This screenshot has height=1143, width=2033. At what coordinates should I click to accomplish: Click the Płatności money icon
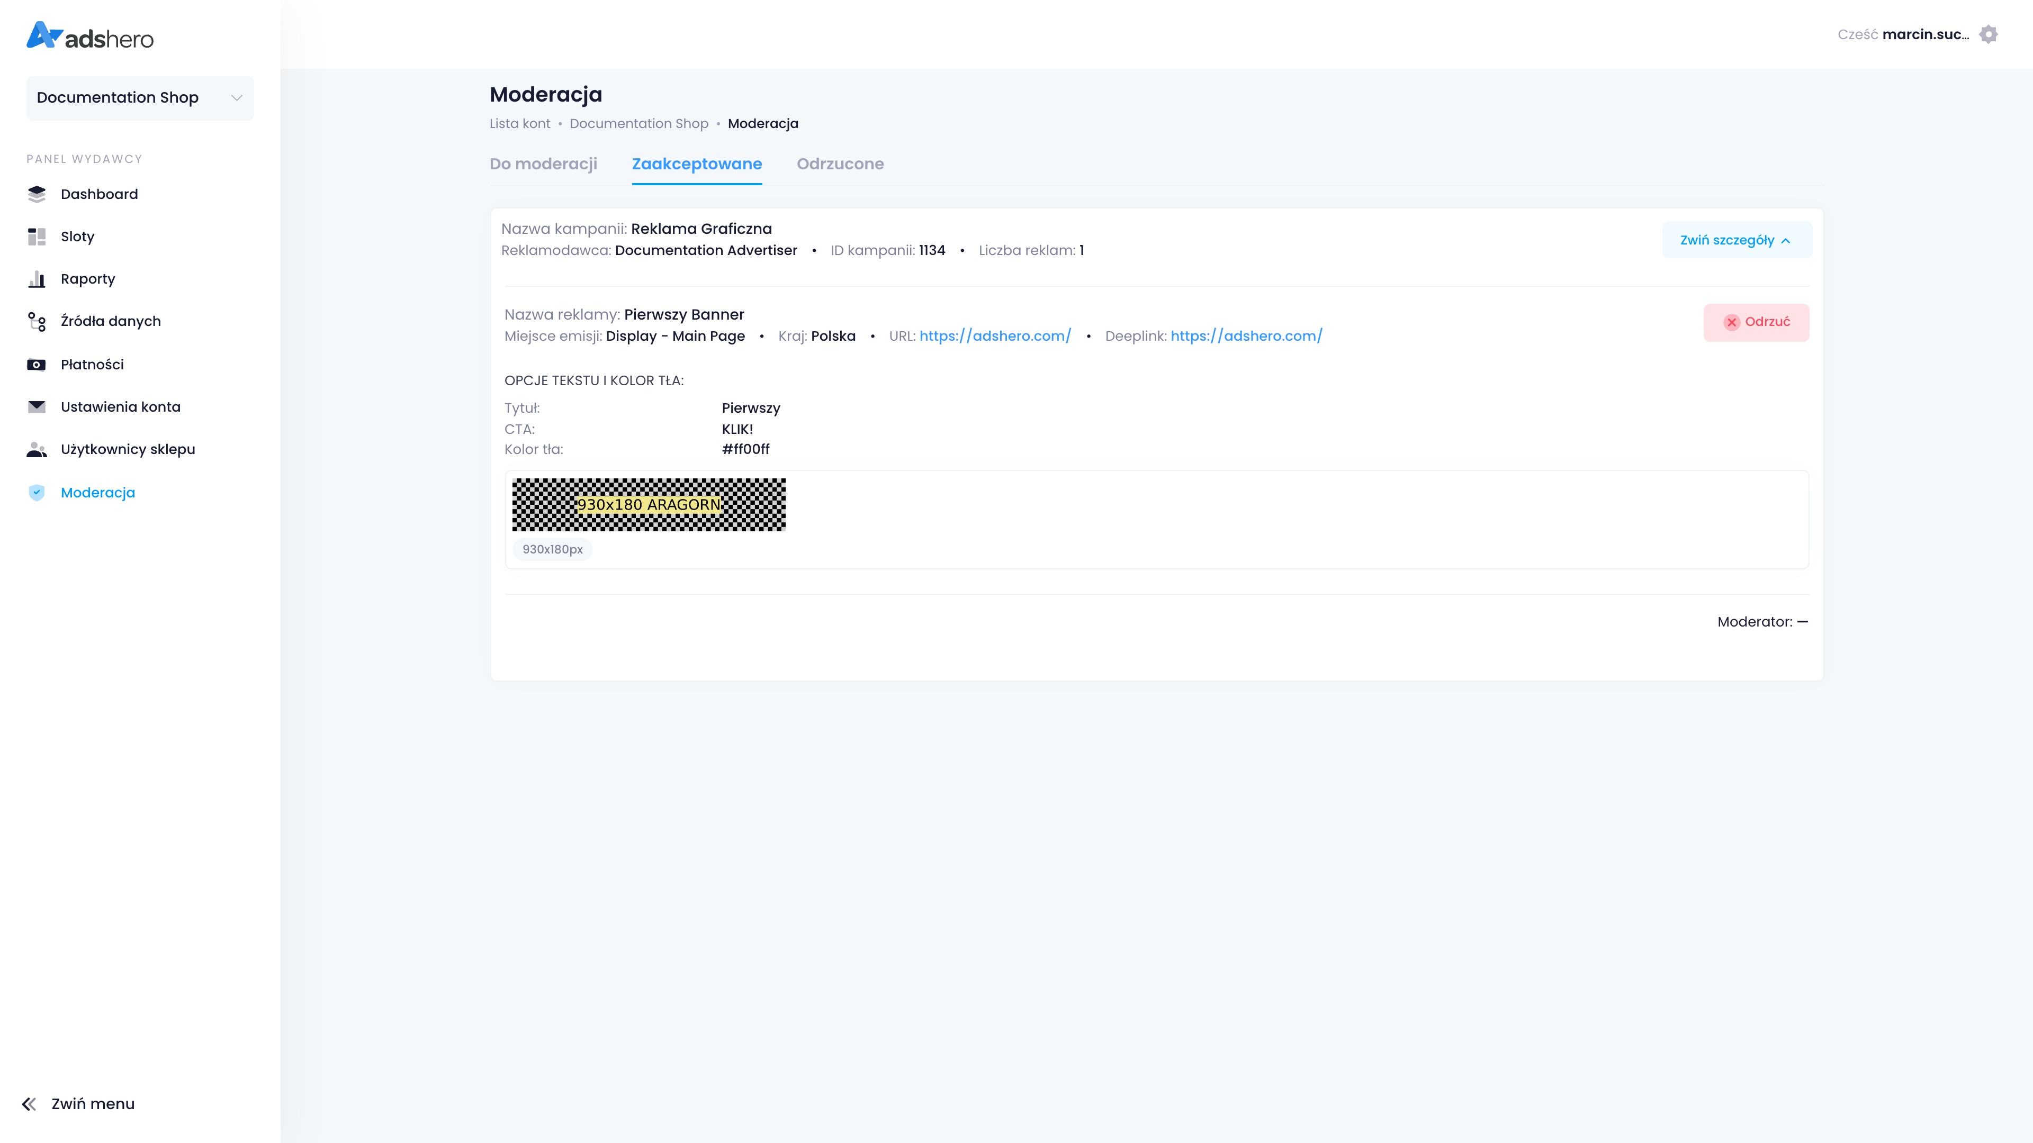(37, 365)
